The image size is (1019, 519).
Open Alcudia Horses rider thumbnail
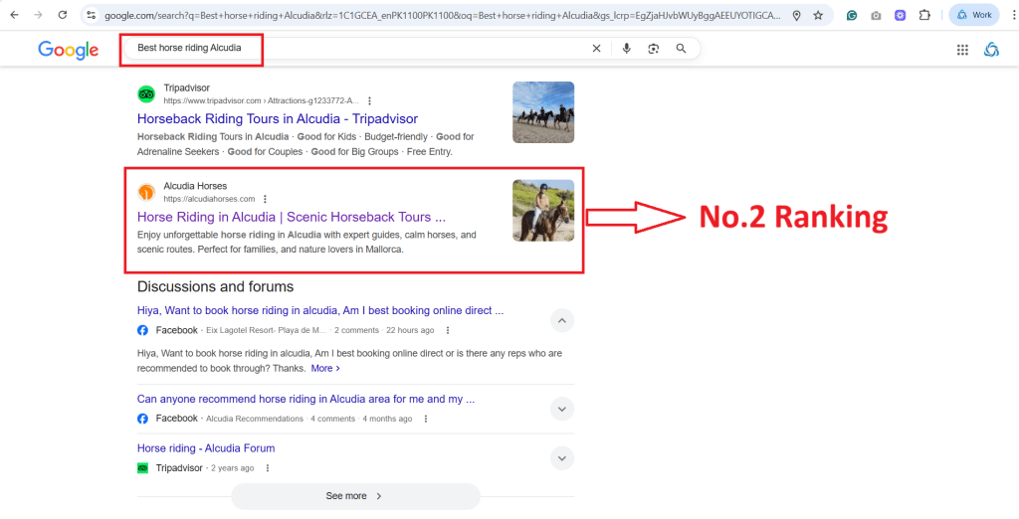tap(543, 211)
